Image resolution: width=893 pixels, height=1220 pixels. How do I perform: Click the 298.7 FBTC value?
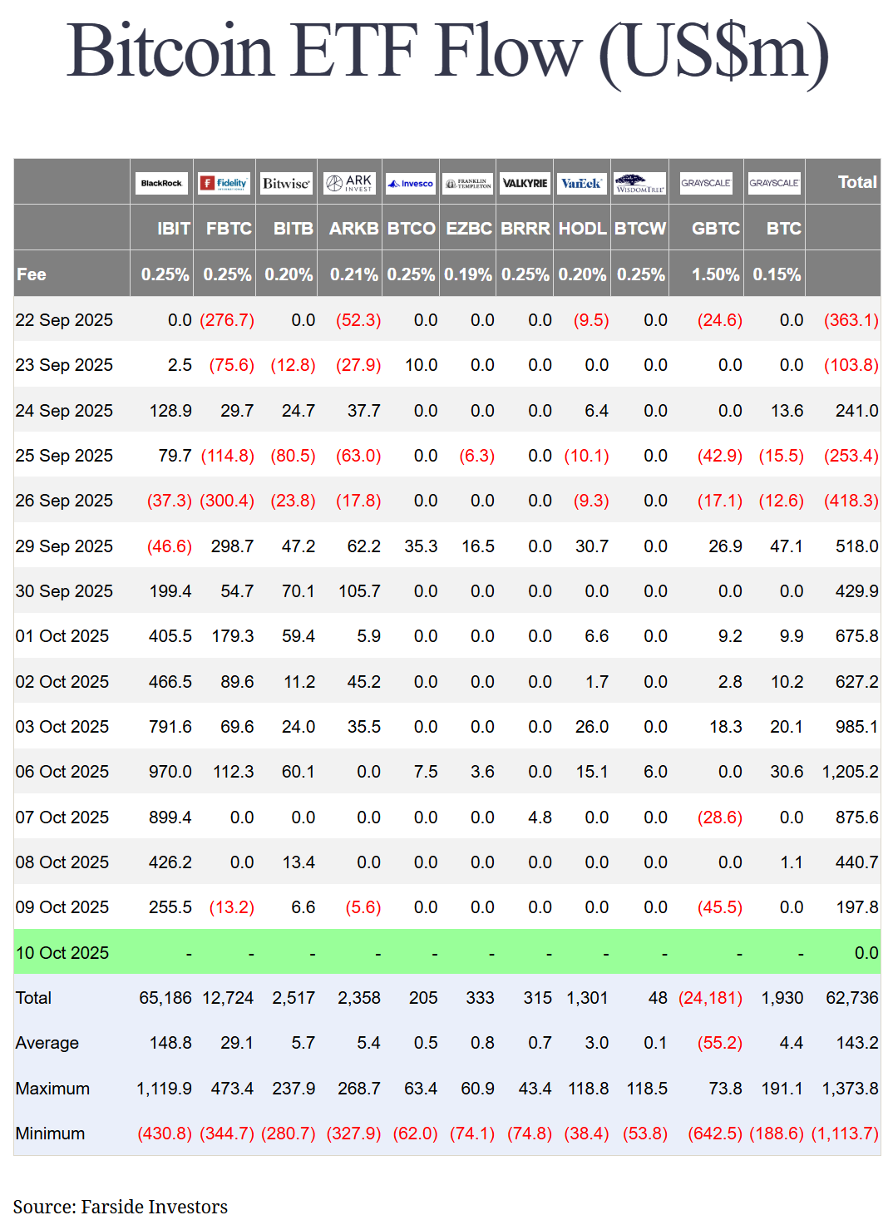[233, 546]
